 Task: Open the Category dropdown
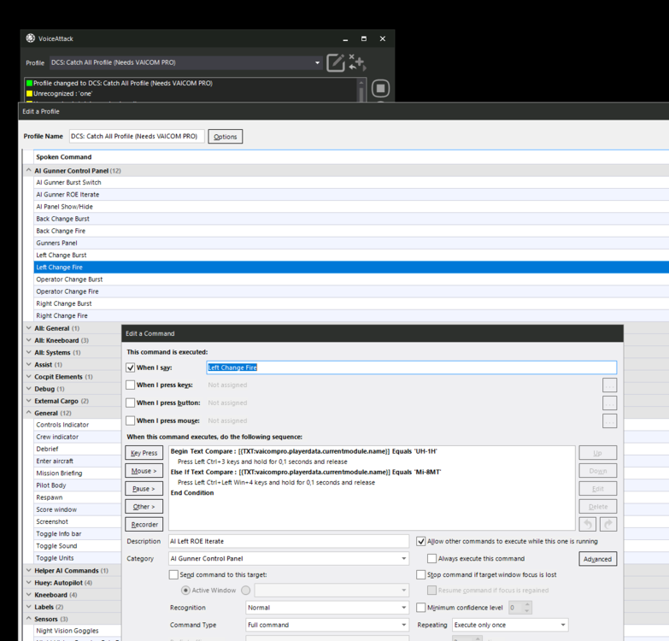[x=403, y=559]
